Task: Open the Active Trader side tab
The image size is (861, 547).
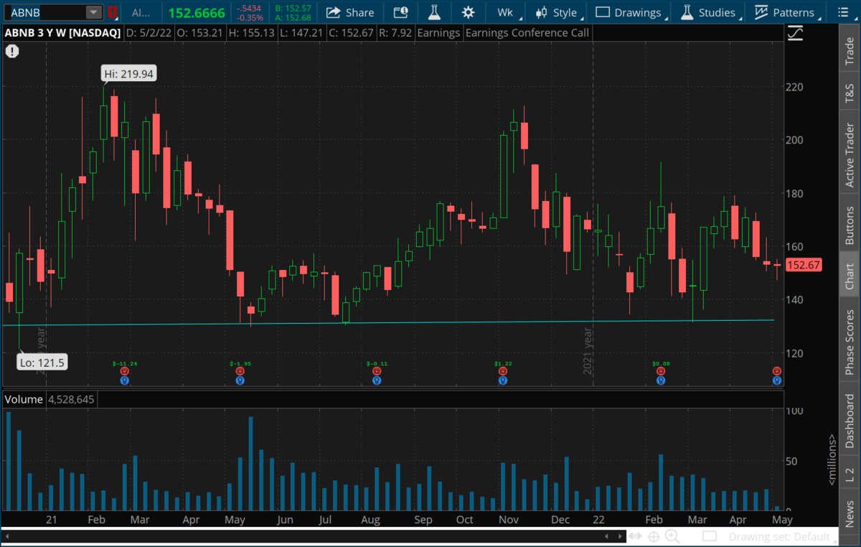Action: [x=850, y=155]
